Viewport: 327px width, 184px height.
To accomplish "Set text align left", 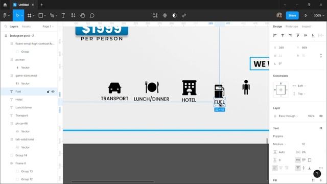I will (275, 168).
